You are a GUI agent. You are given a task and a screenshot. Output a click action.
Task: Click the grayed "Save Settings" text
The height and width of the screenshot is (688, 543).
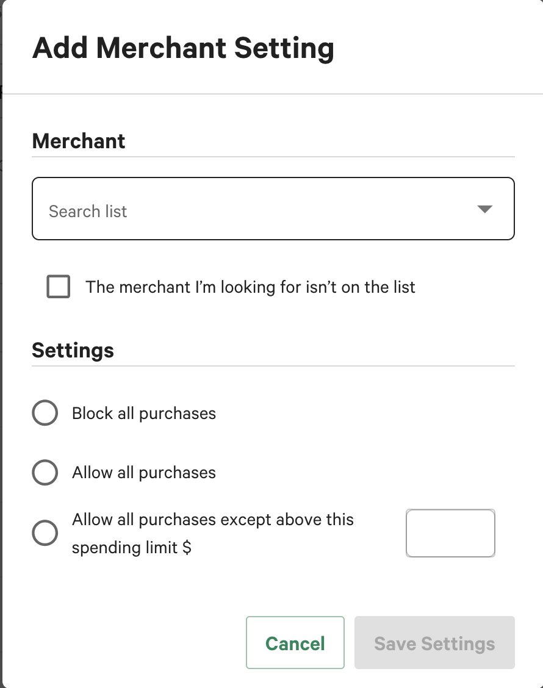pyautogui.click(x=434, y=643)
